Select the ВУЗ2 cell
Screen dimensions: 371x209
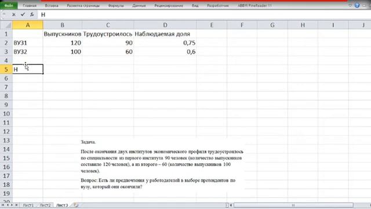tap(28, 52)
